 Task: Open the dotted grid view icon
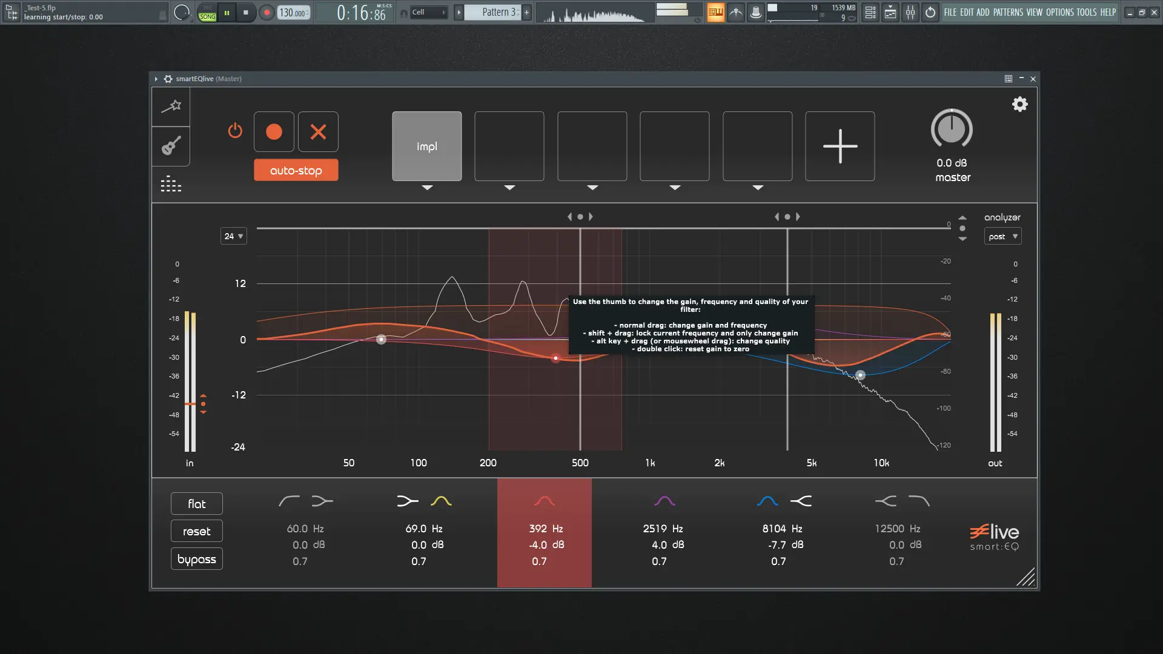(x=171, y=184)
